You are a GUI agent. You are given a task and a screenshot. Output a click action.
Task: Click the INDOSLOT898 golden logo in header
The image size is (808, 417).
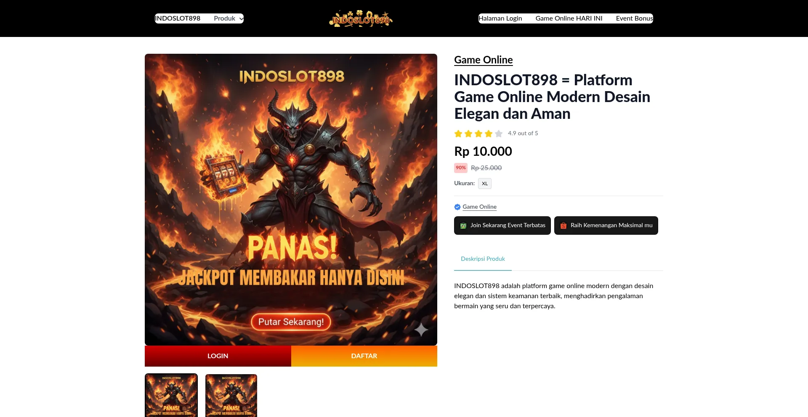click(x=361, y=18)
